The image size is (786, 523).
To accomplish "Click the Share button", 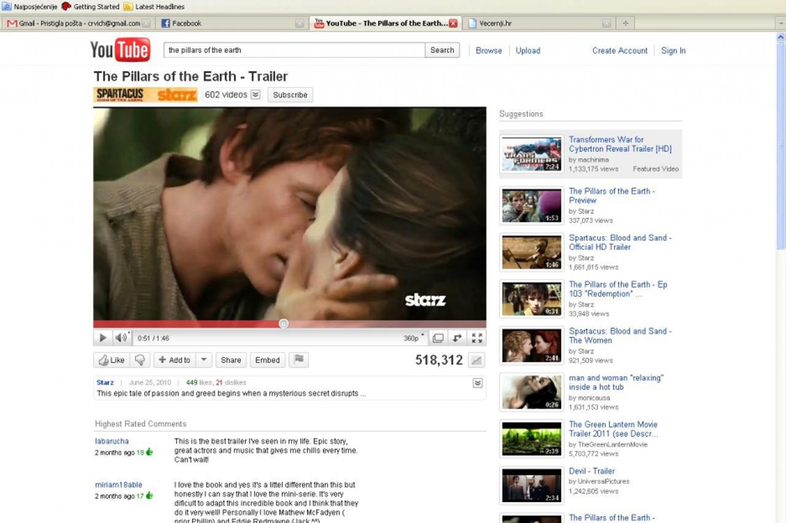I will point(231,360).
